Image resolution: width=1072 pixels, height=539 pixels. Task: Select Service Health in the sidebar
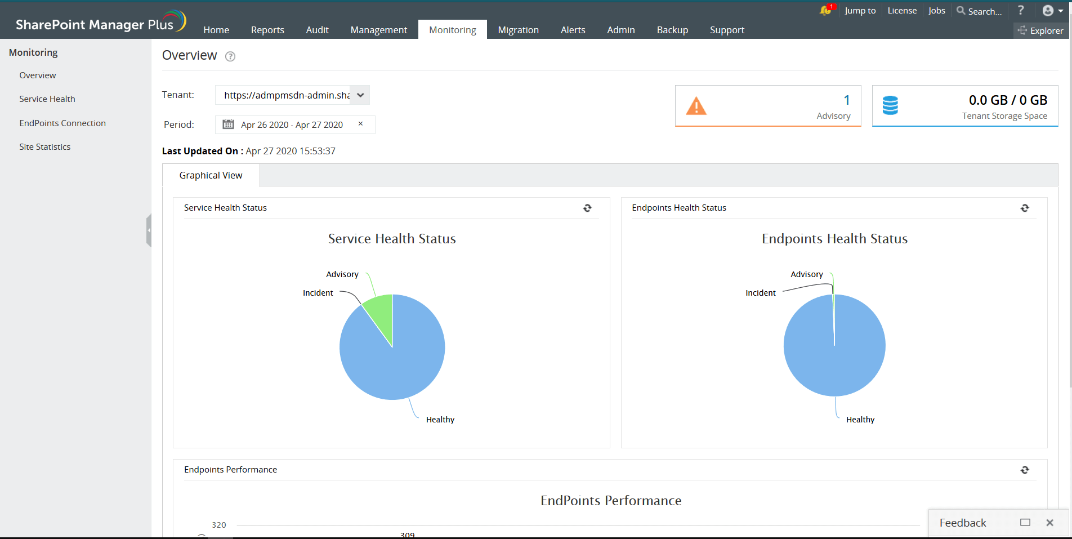point(47,99)
